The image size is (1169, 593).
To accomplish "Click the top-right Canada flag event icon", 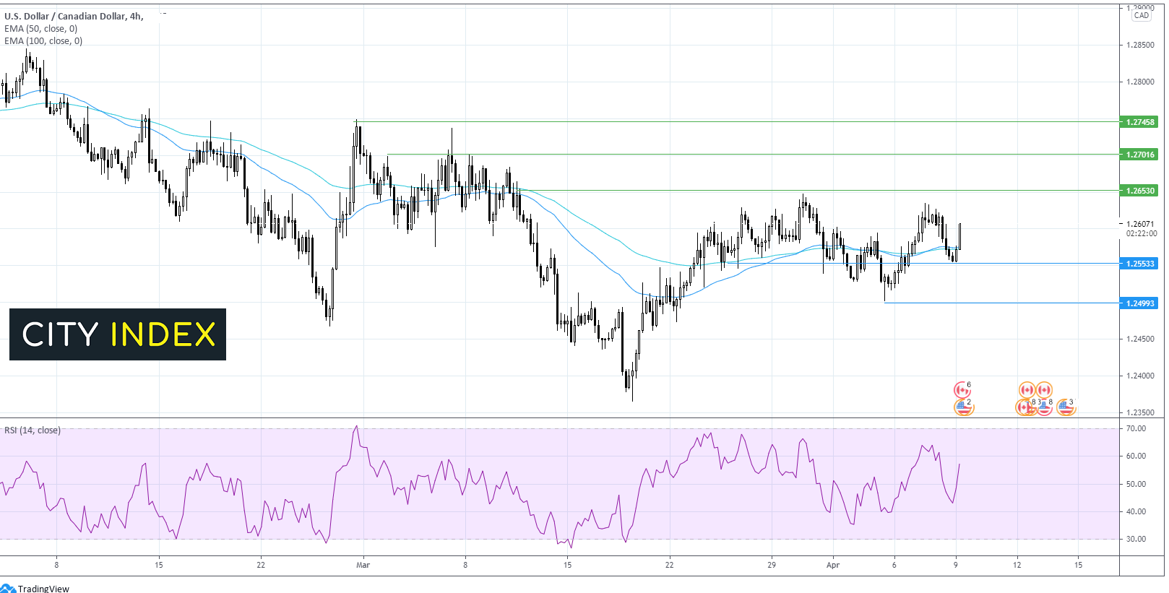I will [x=1044, y=391].
